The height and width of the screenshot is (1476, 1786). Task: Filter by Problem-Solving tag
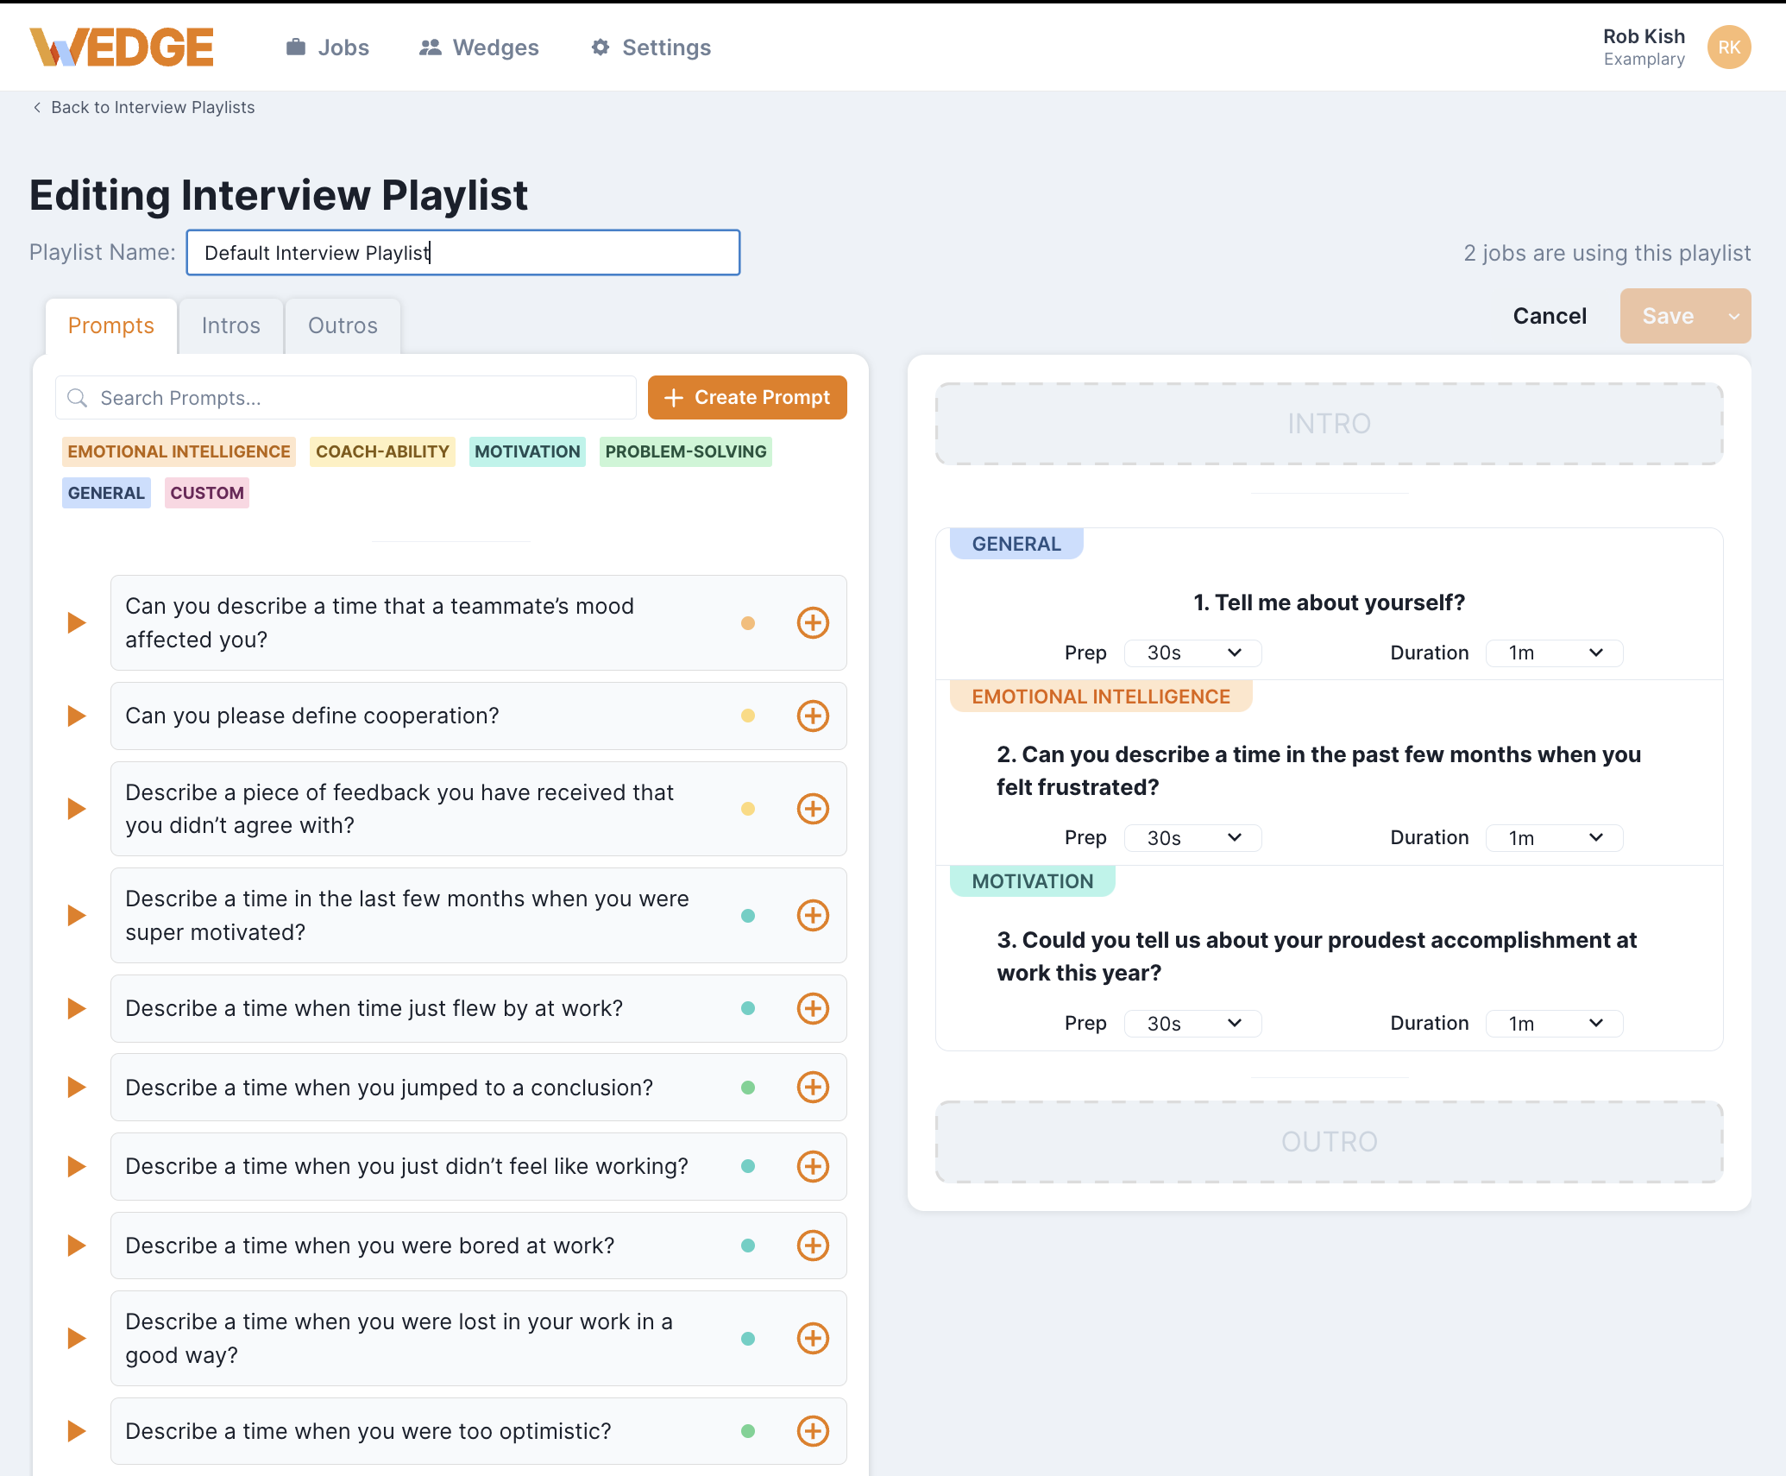686,451
